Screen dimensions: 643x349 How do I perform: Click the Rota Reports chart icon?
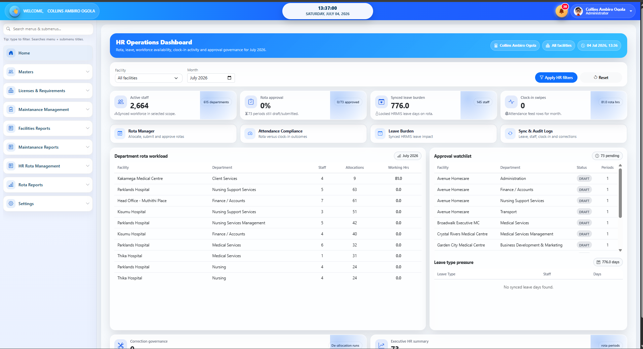point(11,185)
